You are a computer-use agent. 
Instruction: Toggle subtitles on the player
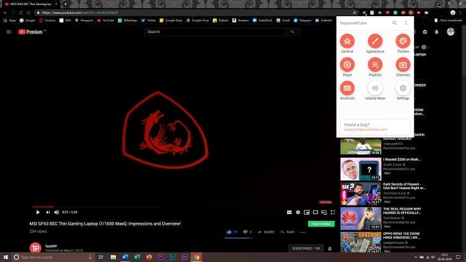[x=289, y=212]
